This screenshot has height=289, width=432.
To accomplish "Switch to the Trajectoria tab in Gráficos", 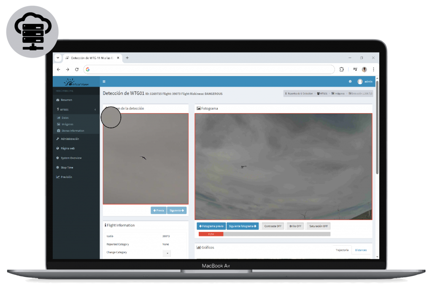I will [x=342, y=250].
